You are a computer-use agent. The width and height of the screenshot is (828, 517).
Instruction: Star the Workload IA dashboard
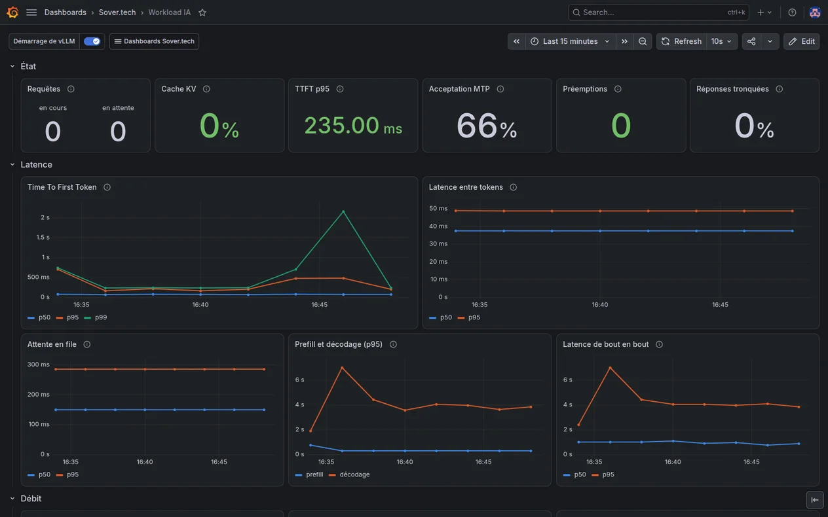point(202,12)
